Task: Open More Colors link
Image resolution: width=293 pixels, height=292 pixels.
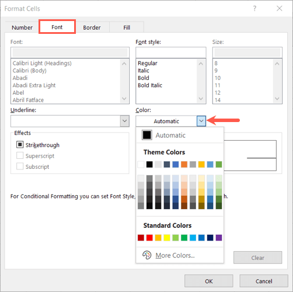Action: click(175, 255)
